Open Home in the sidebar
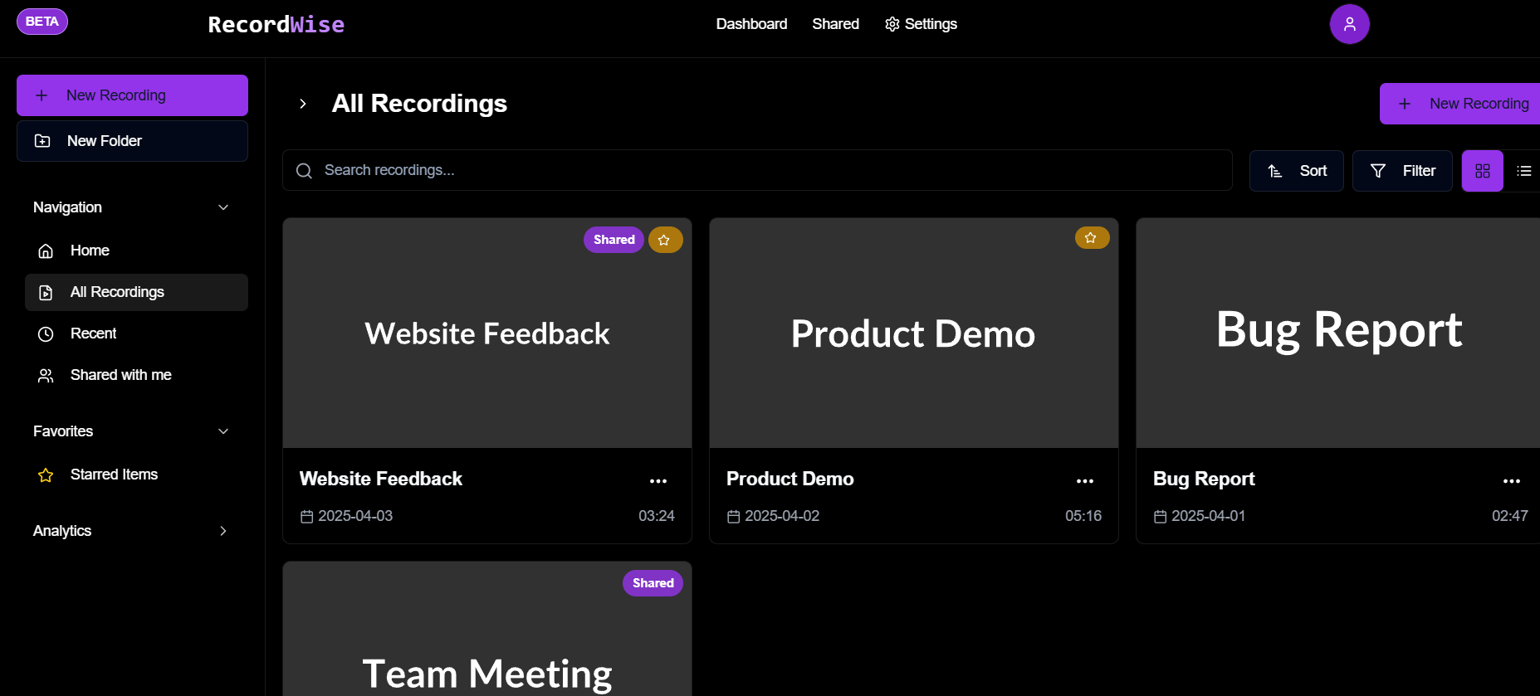 coord(136,251)
